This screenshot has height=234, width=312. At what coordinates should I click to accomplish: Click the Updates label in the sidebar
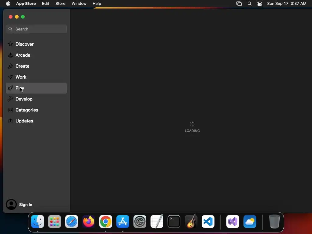(x=24, y=121)
